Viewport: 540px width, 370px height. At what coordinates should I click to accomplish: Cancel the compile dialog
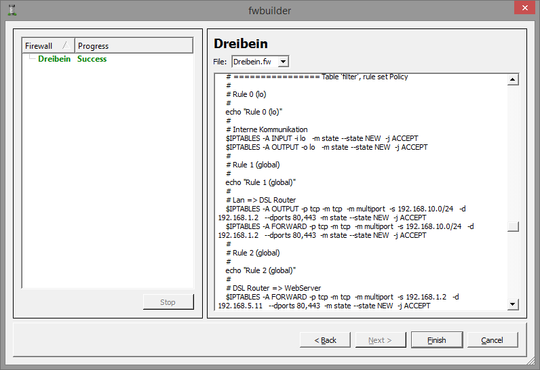pos(493,340)
